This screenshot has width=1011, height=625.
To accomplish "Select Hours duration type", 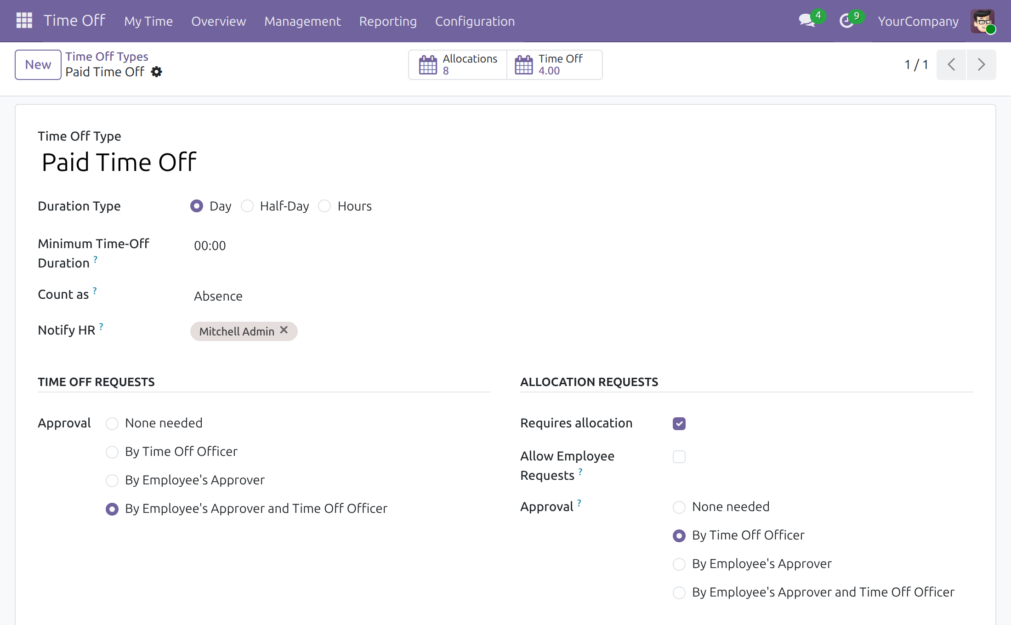I will coord(324,206).
